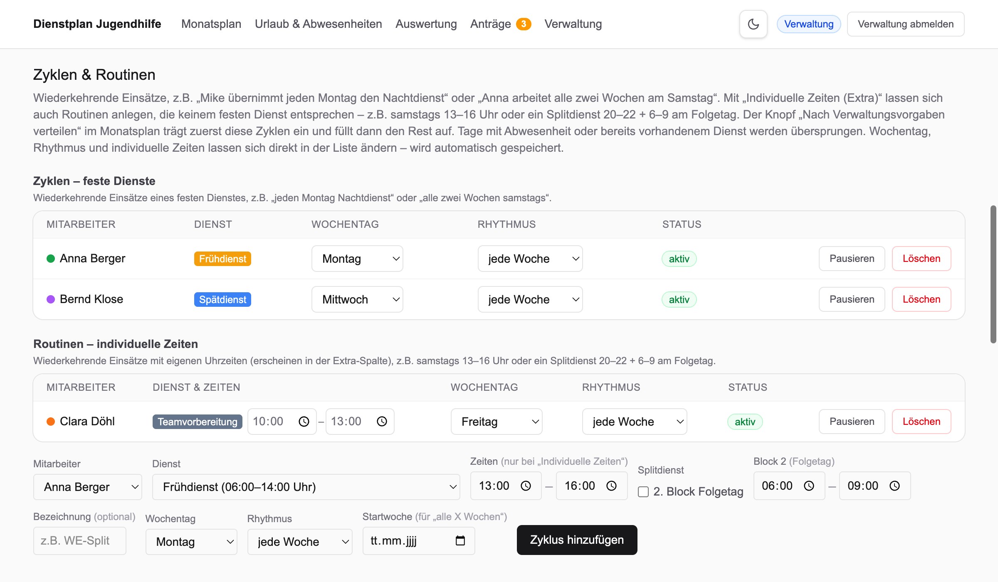Open the clock picker for the 13:00 routine end time
998x582 pixels.
tap(382, 422)
